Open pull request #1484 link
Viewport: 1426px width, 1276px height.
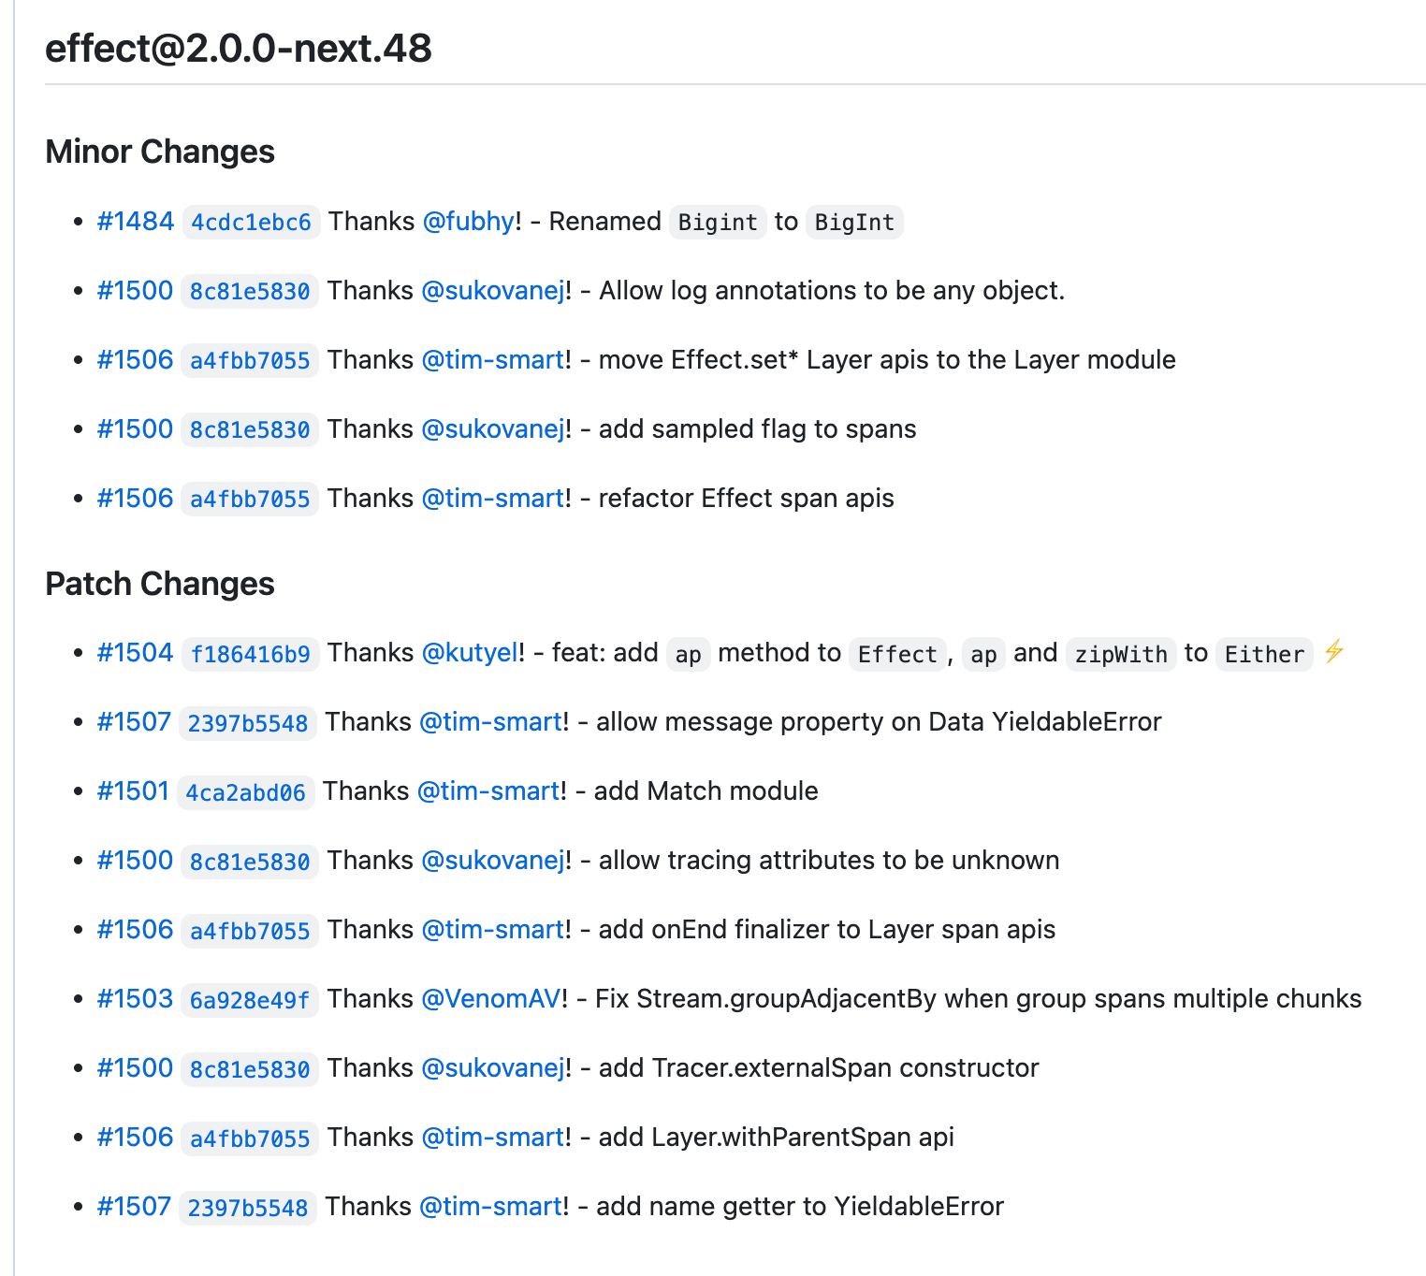click(136, 222)
